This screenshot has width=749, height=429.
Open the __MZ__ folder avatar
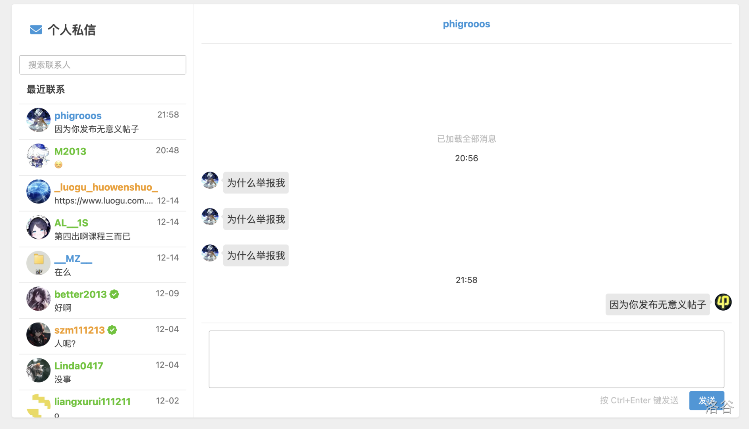coord(38,263)
